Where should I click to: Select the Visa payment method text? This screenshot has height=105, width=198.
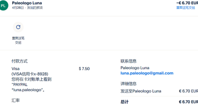[16, 69]
